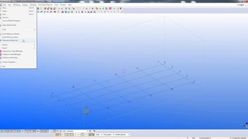
Task: Click the diagonal blue line beam icon
Action: click(x=45, y=12)
